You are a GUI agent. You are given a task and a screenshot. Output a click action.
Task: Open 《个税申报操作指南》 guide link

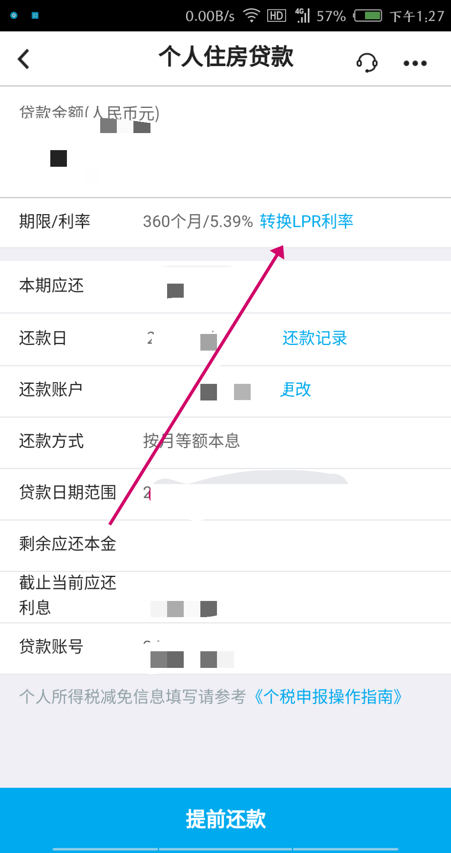(328, 696)
